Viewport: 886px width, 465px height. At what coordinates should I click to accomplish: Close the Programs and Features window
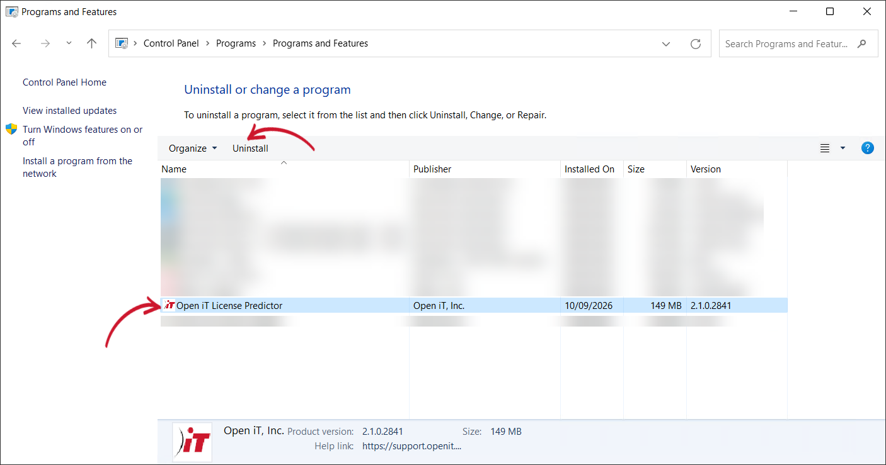click(x=867, y=11)
